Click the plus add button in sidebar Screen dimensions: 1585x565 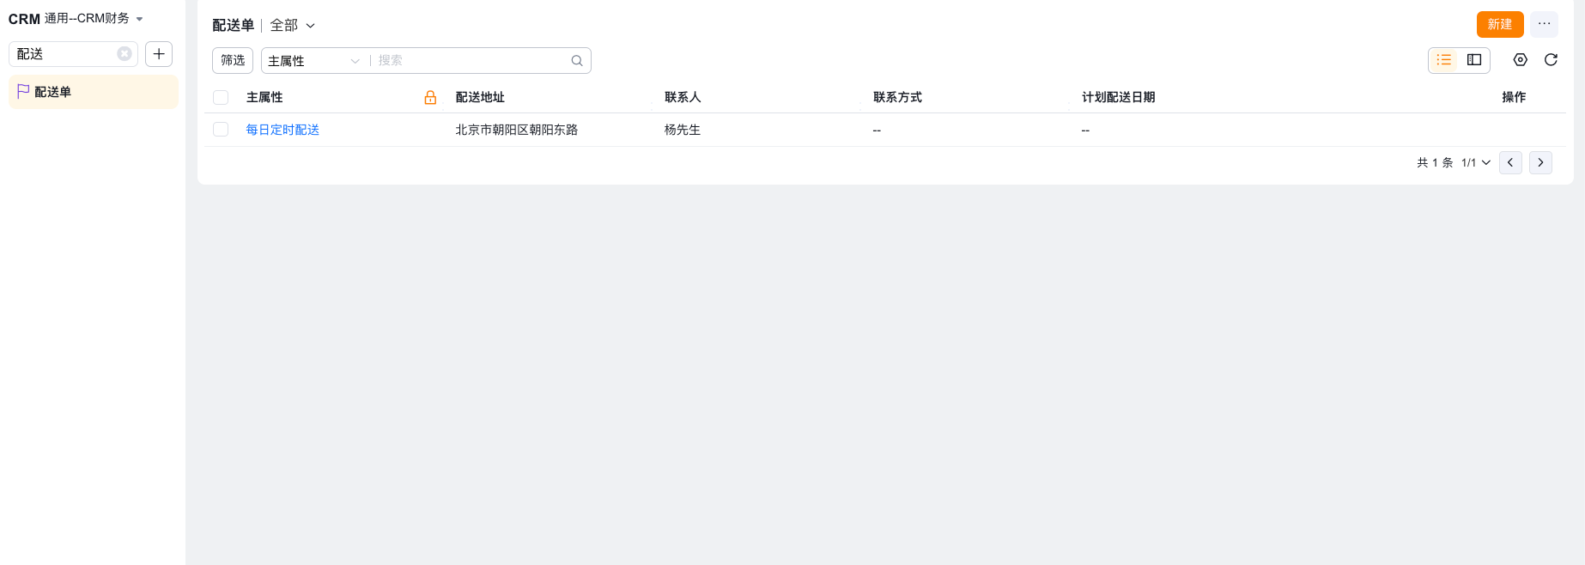click(x=159, y=54)
